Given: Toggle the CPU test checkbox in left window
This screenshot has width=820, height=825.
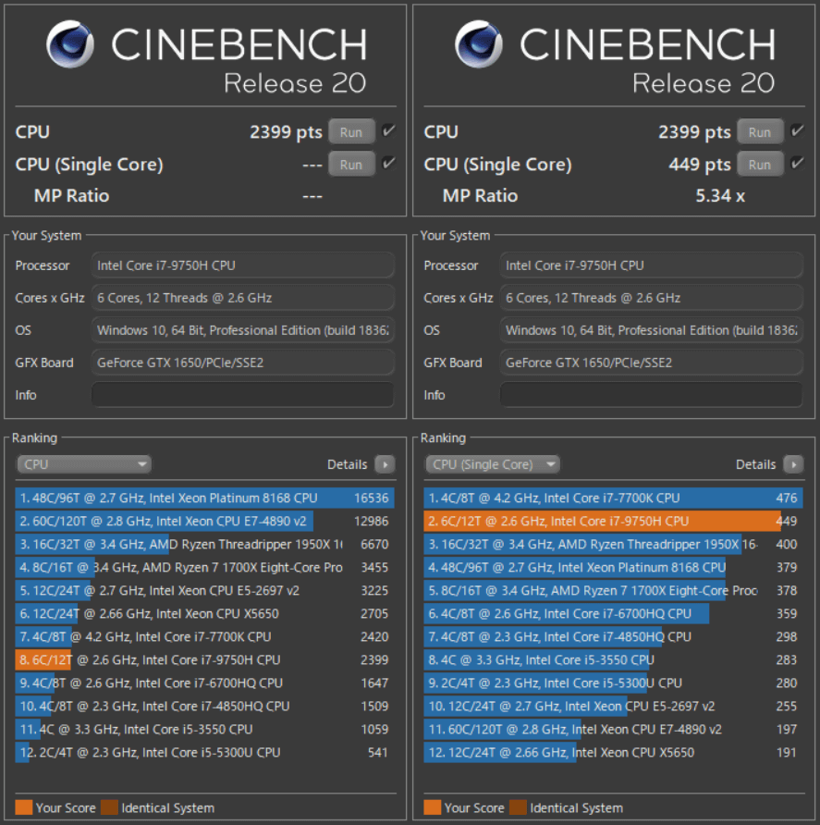Looking at the screenshot, I should click(x=388, y=130).
